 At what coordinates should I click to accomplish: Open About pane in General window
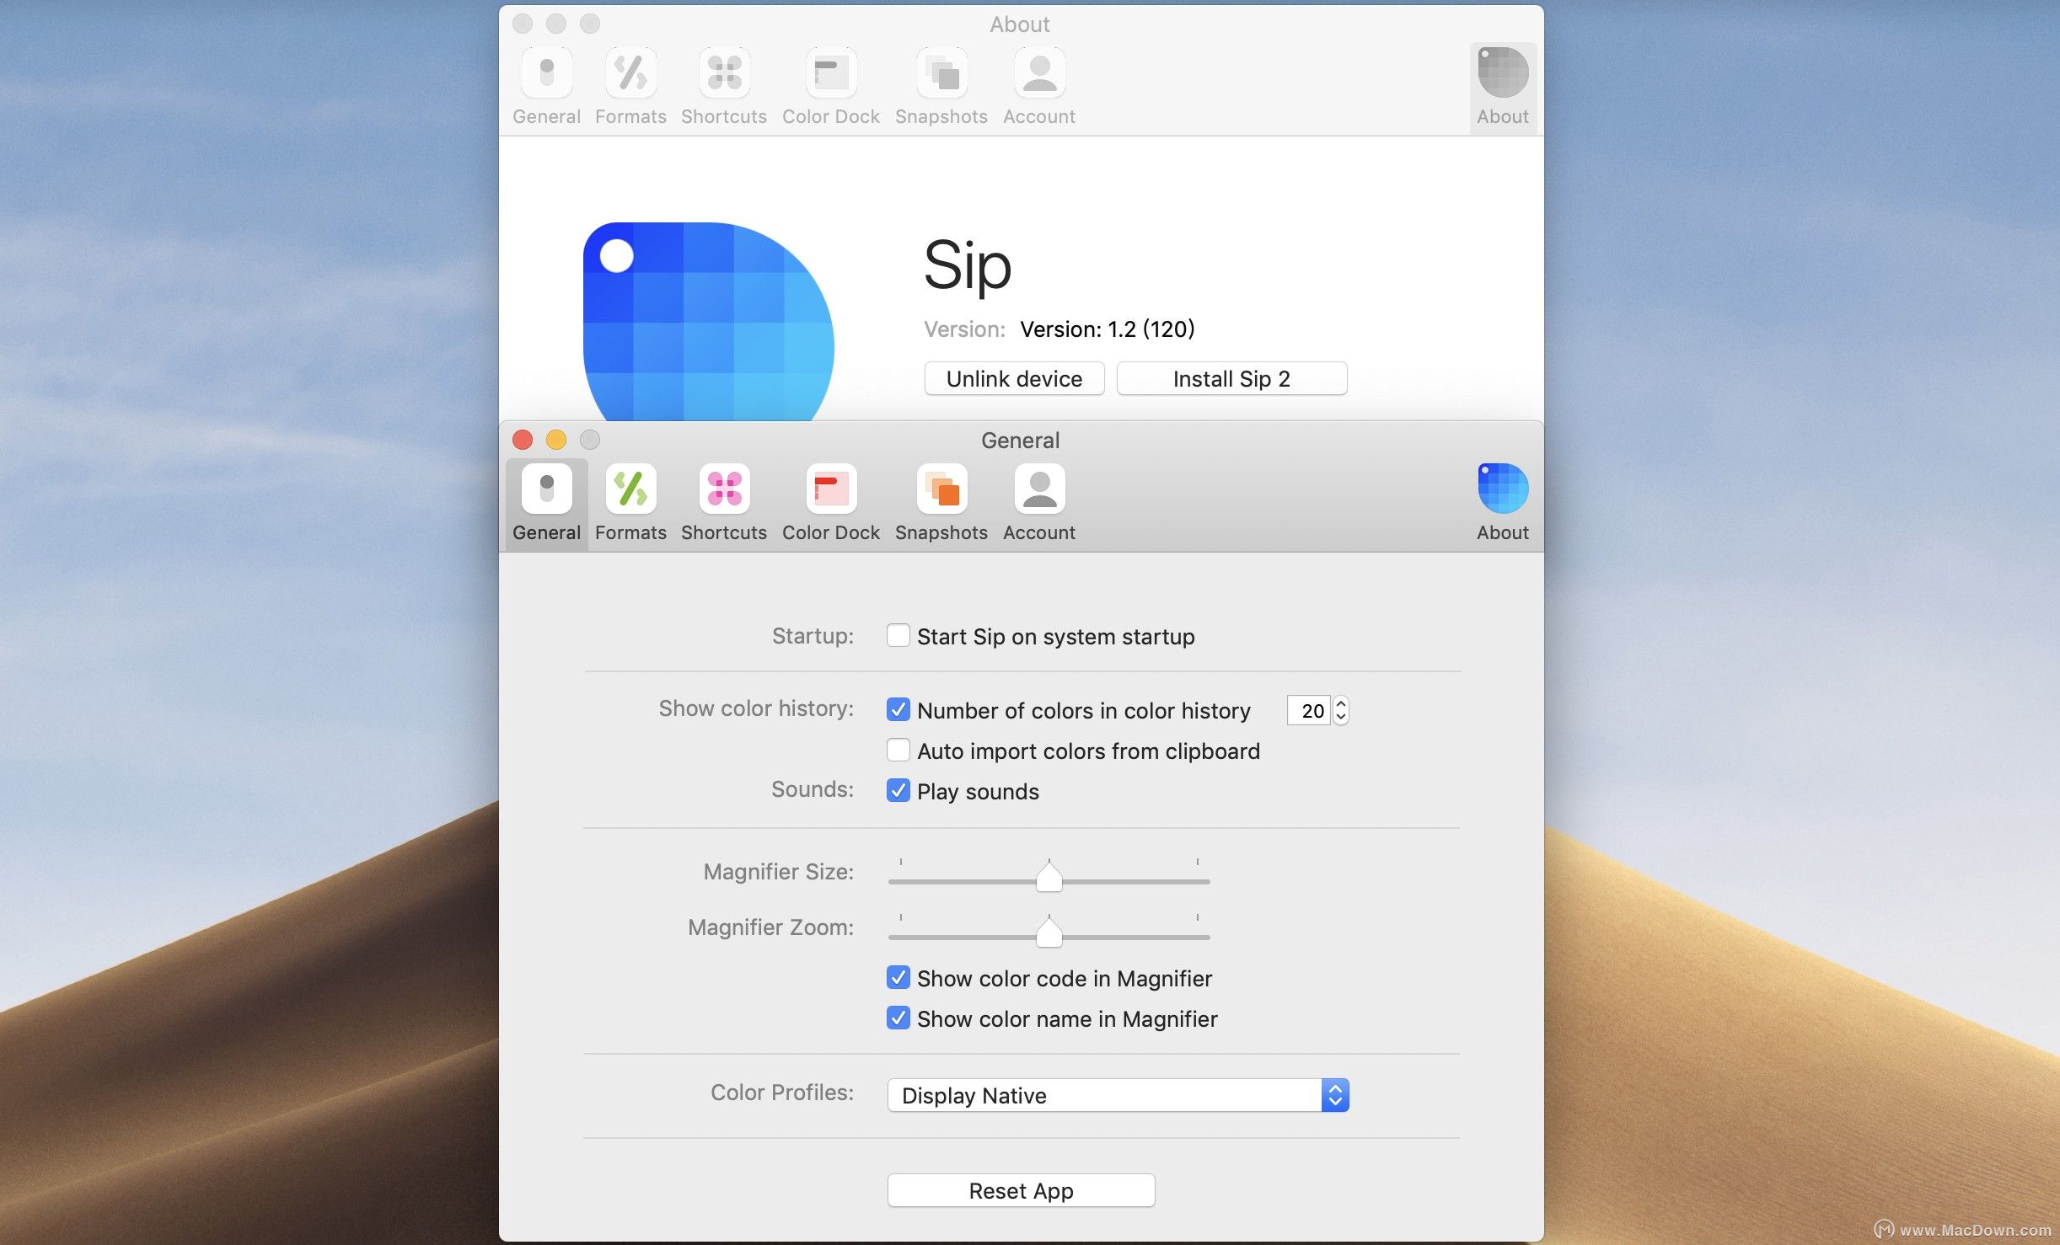coord(1503,503)
